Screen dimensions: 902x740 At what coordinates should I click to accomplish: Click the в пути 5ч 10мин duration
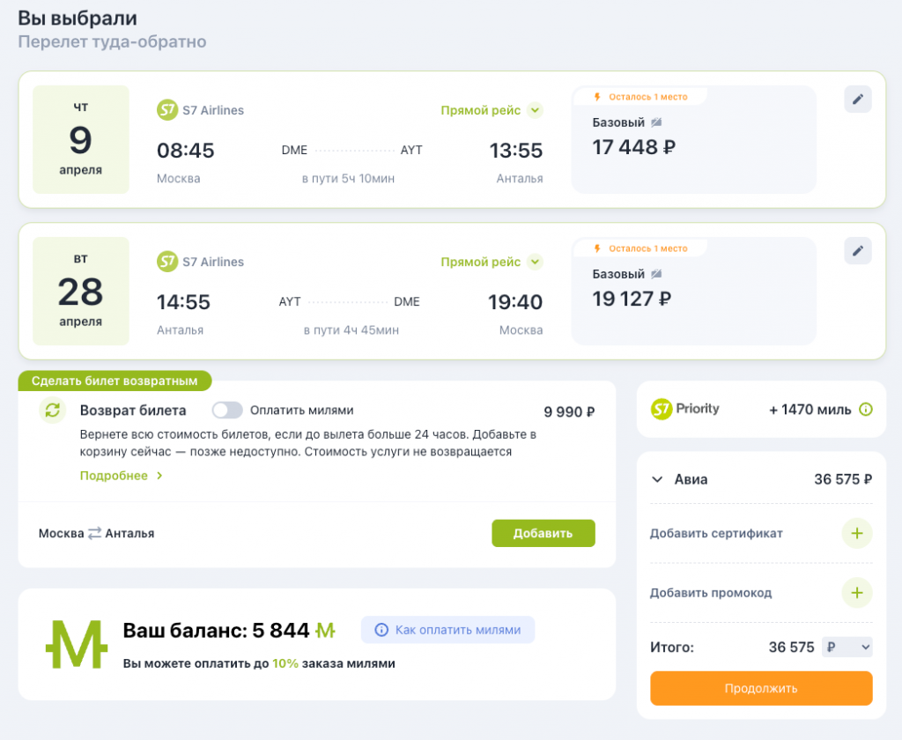pos(349,178)
